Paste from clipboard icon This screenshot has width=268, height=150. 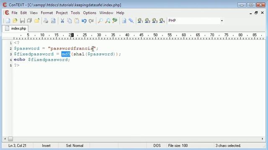77,21
